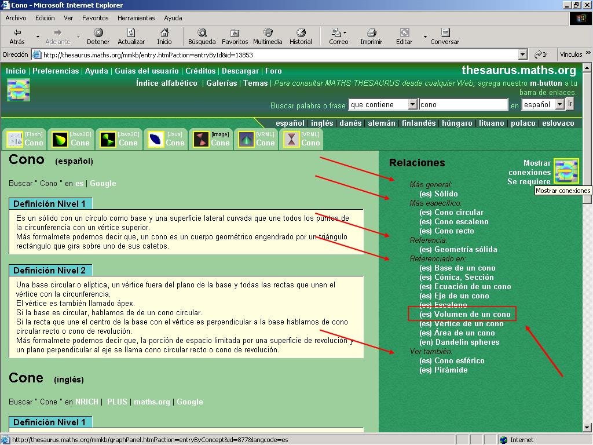Click the search text field containing 'cono'
The image size is (593, 445).
click(463, 105)
